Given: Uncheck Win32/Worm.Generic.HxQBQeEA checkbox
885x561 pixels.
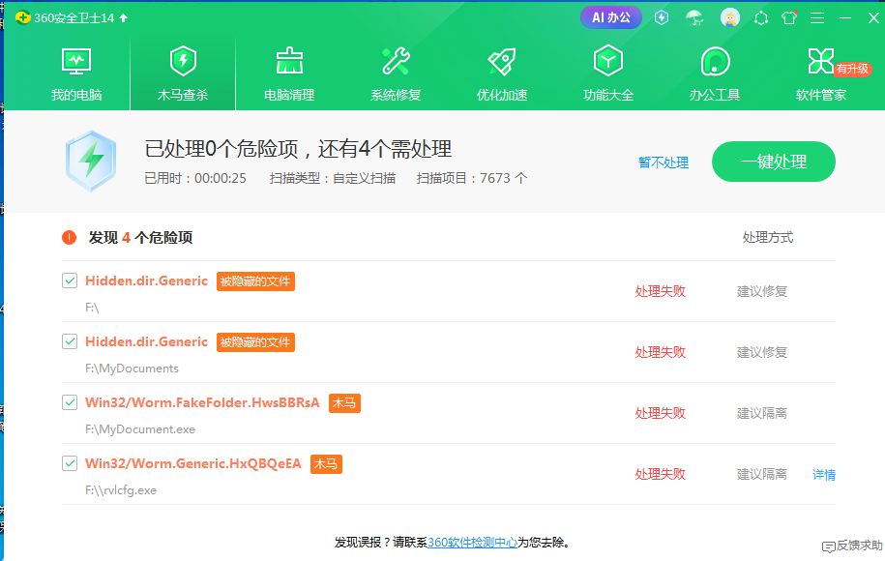Looking at the screenshot, I should tap(70, 463).
